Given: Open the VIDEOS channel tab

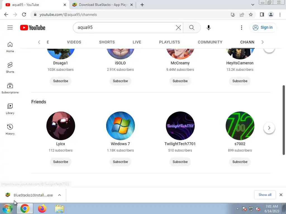Looking at the screenshot, I should pyautogui.click(x=74, y=42).
